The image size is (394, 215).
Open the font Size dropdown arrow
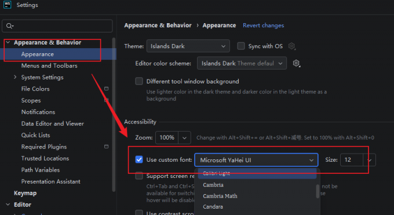tap(370, 160)
